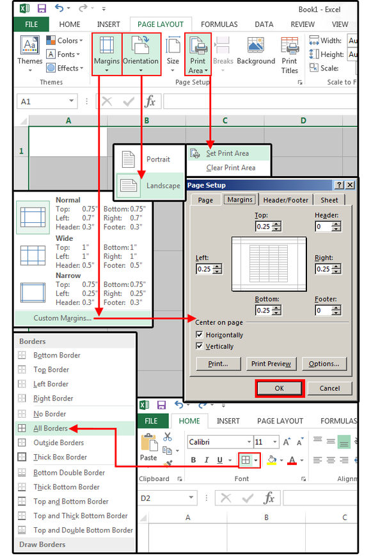Switch to the top HOME tab beside INSERT
371x556 pixels.
69,24
